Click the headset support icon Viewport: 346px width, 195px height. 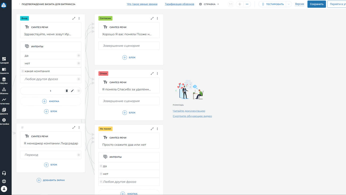[x=4, y=173]
